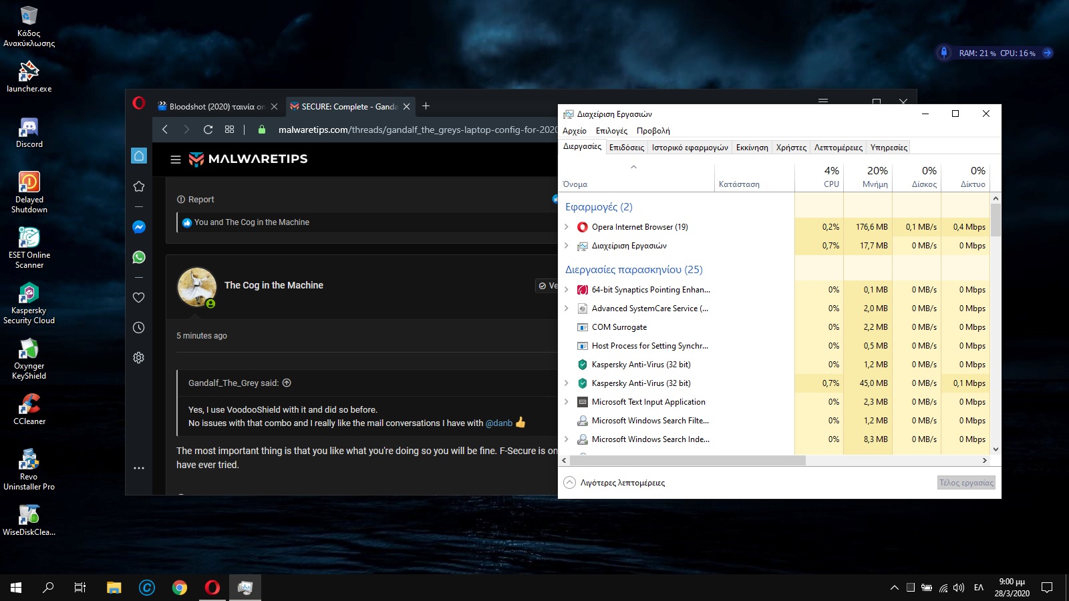Open Opera sidebar settings gear
Viewport: 1069px width, 601px height.
coord(139,357)
